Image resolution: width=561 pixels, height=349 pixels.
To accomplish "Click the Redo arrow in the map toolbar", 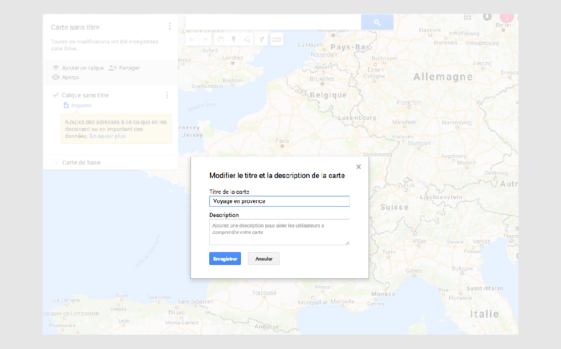I will tap(206, 40).
